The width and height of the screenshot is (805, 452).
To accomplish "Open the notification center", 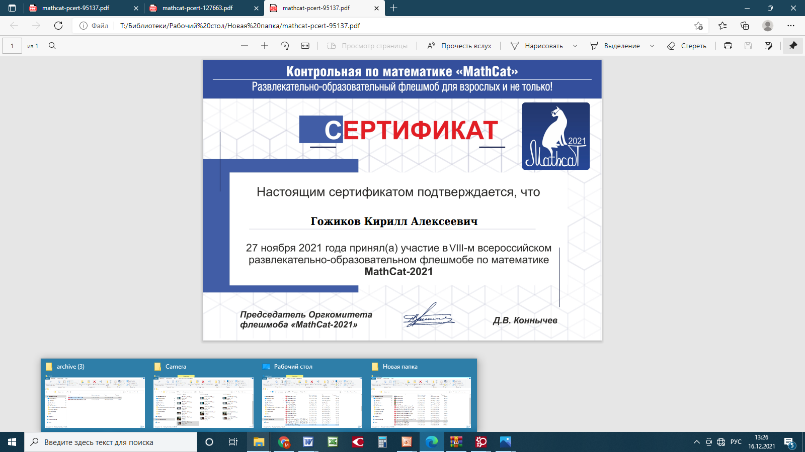I will coord(789,442).
